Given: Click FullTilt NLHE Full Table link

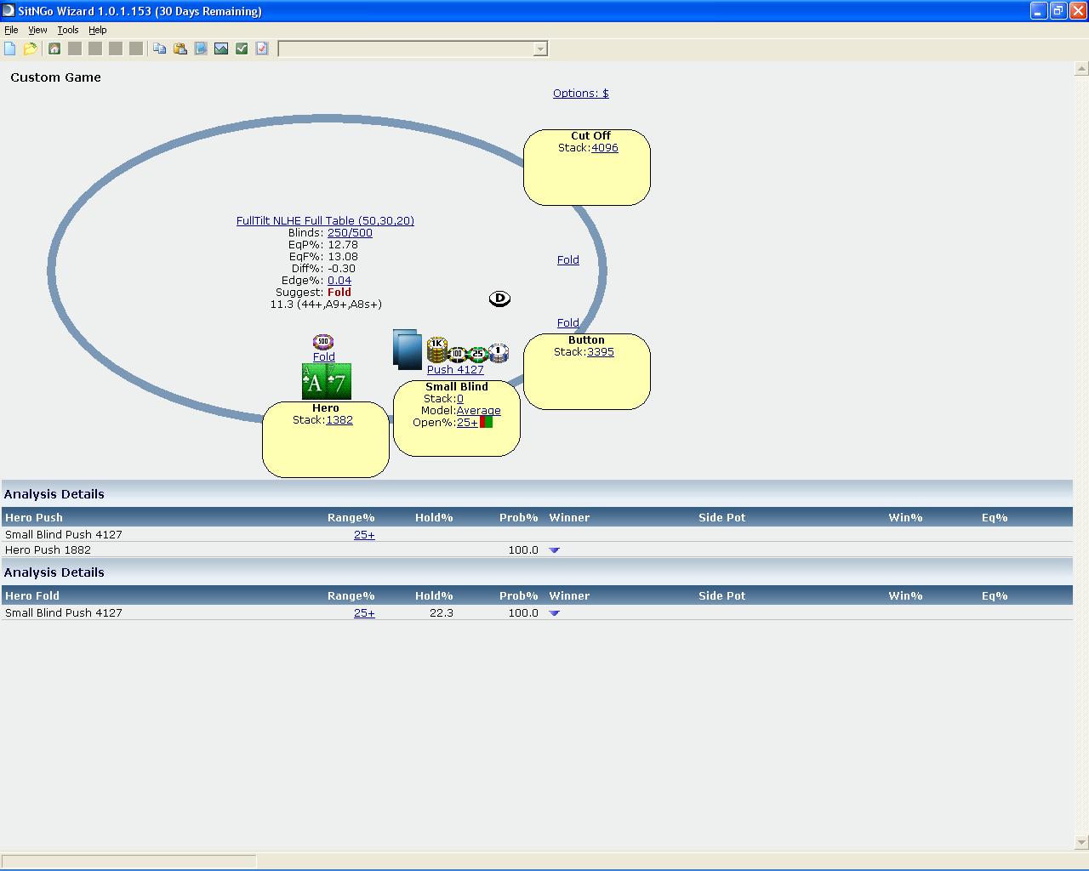Looking at the screenshot, I should [x=325, y=221].
